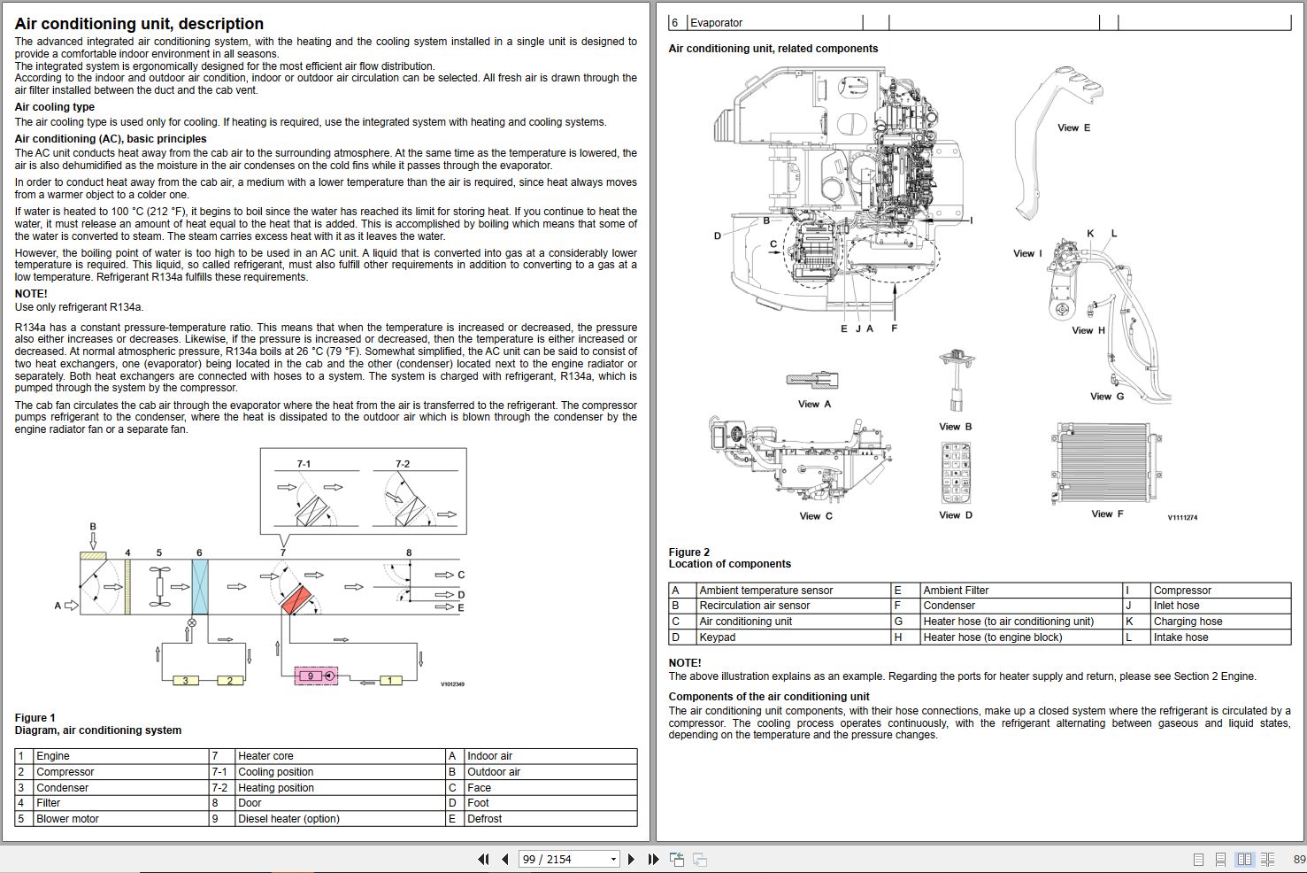Viewport: 1307px width, 873px height.
Task: Enable continuous scrolling page mode
Action: 1220,859
